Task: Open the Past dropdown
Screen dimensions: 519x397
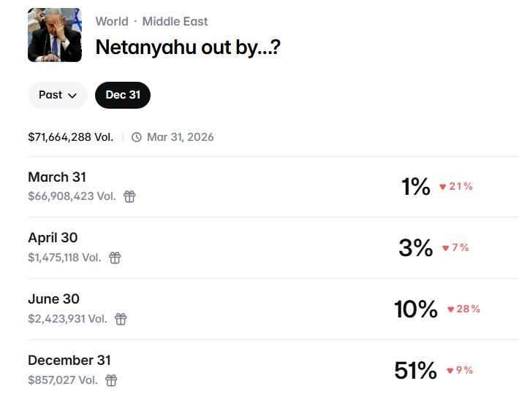Action: pyautogui.click(x=58, y=95)
